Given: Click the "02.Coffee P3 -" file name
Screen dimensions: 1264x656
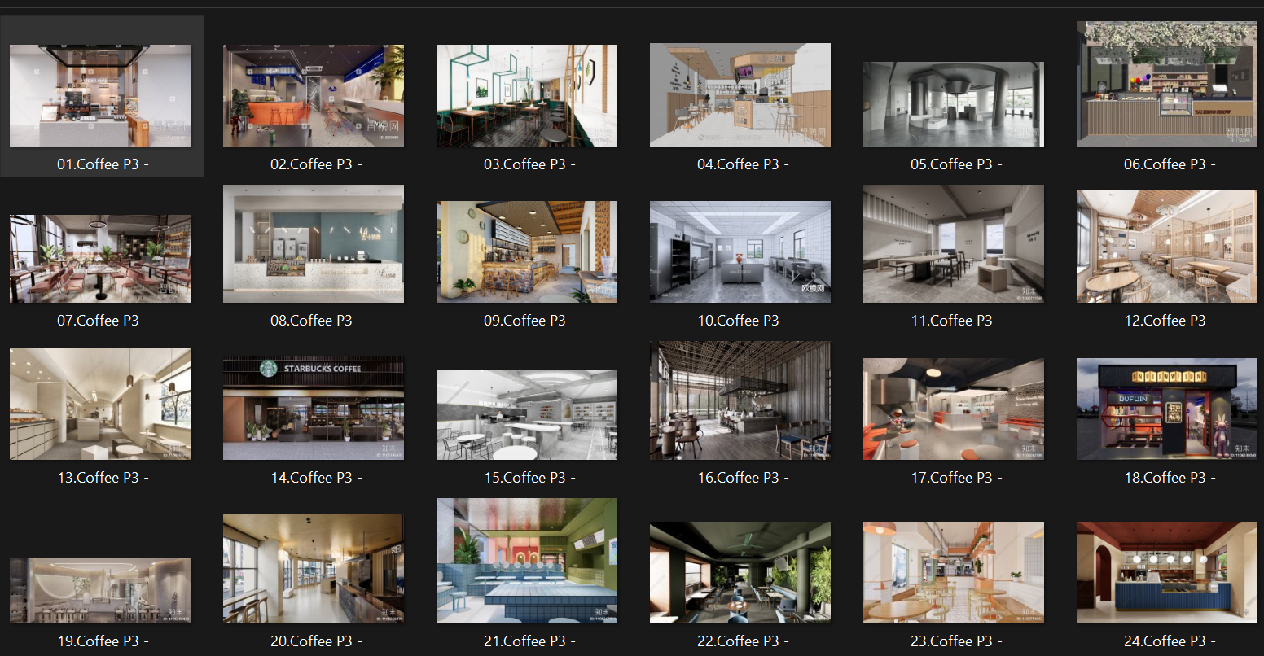Looking at the screenshot, I should pyautogui.click(x=316, y=164).
